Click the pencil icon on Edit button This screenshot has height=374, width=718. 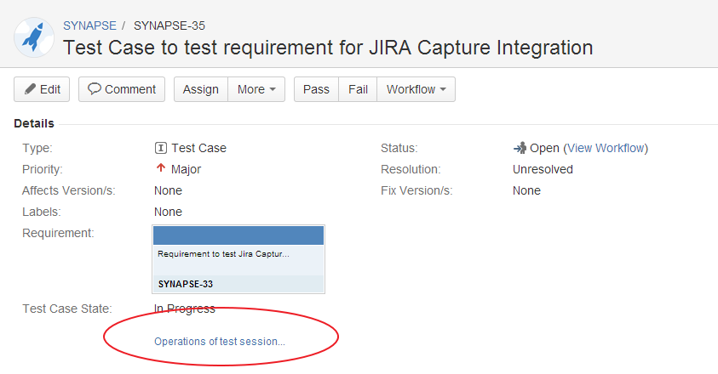click(30, 88)
